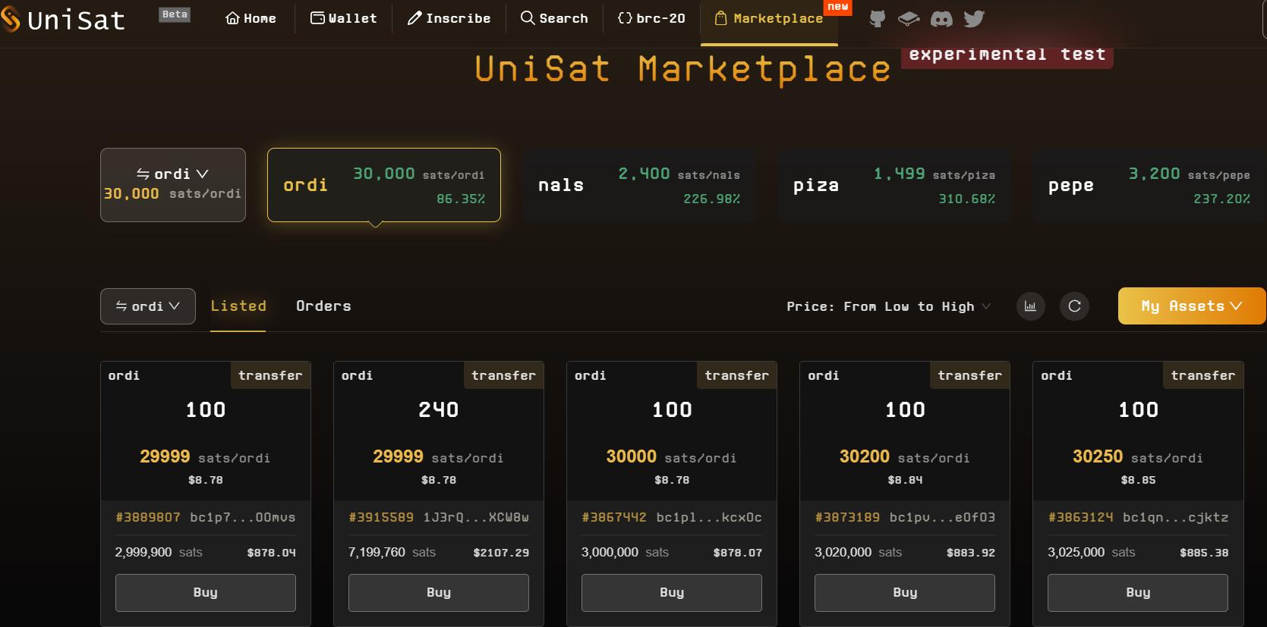Open Price: From Low to High sort dropdown
Screen dimensions: 1267x627
(x=888, y=306)
